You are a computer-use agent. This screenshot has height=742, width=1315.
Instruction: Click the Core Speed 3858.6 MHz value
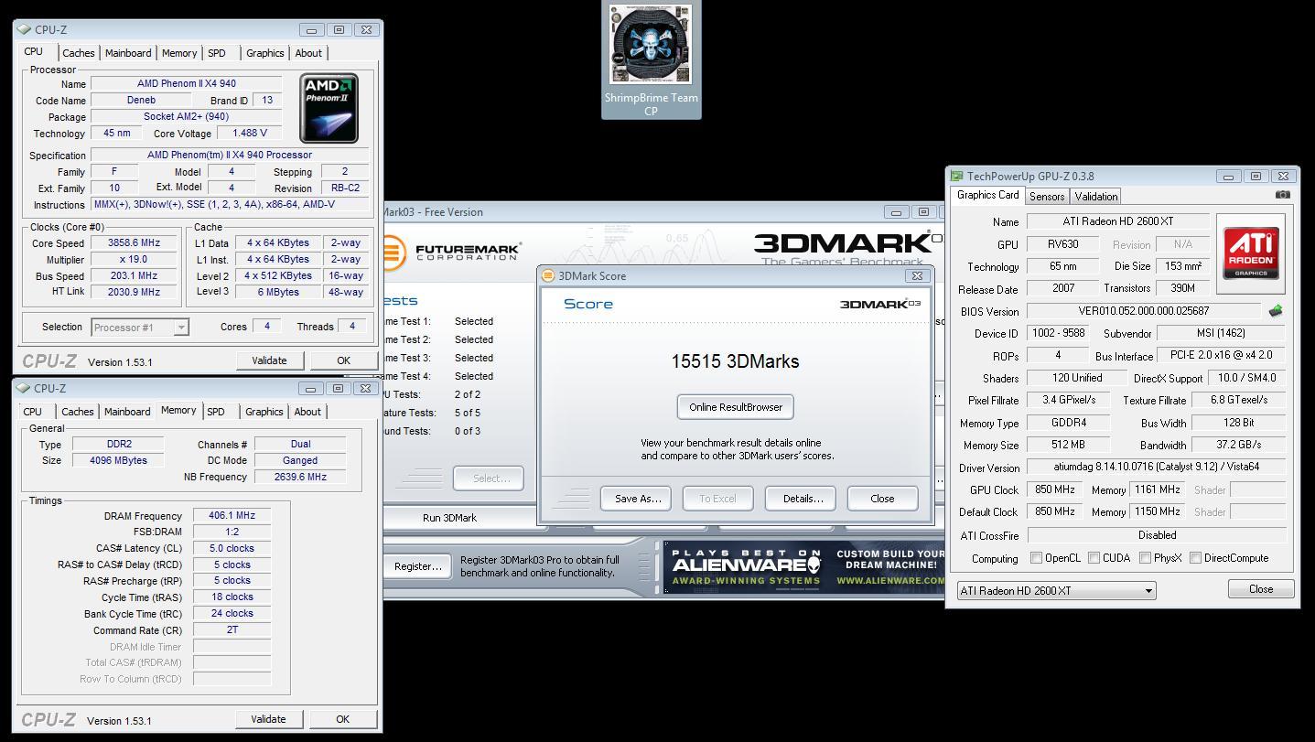pos(134,243)
